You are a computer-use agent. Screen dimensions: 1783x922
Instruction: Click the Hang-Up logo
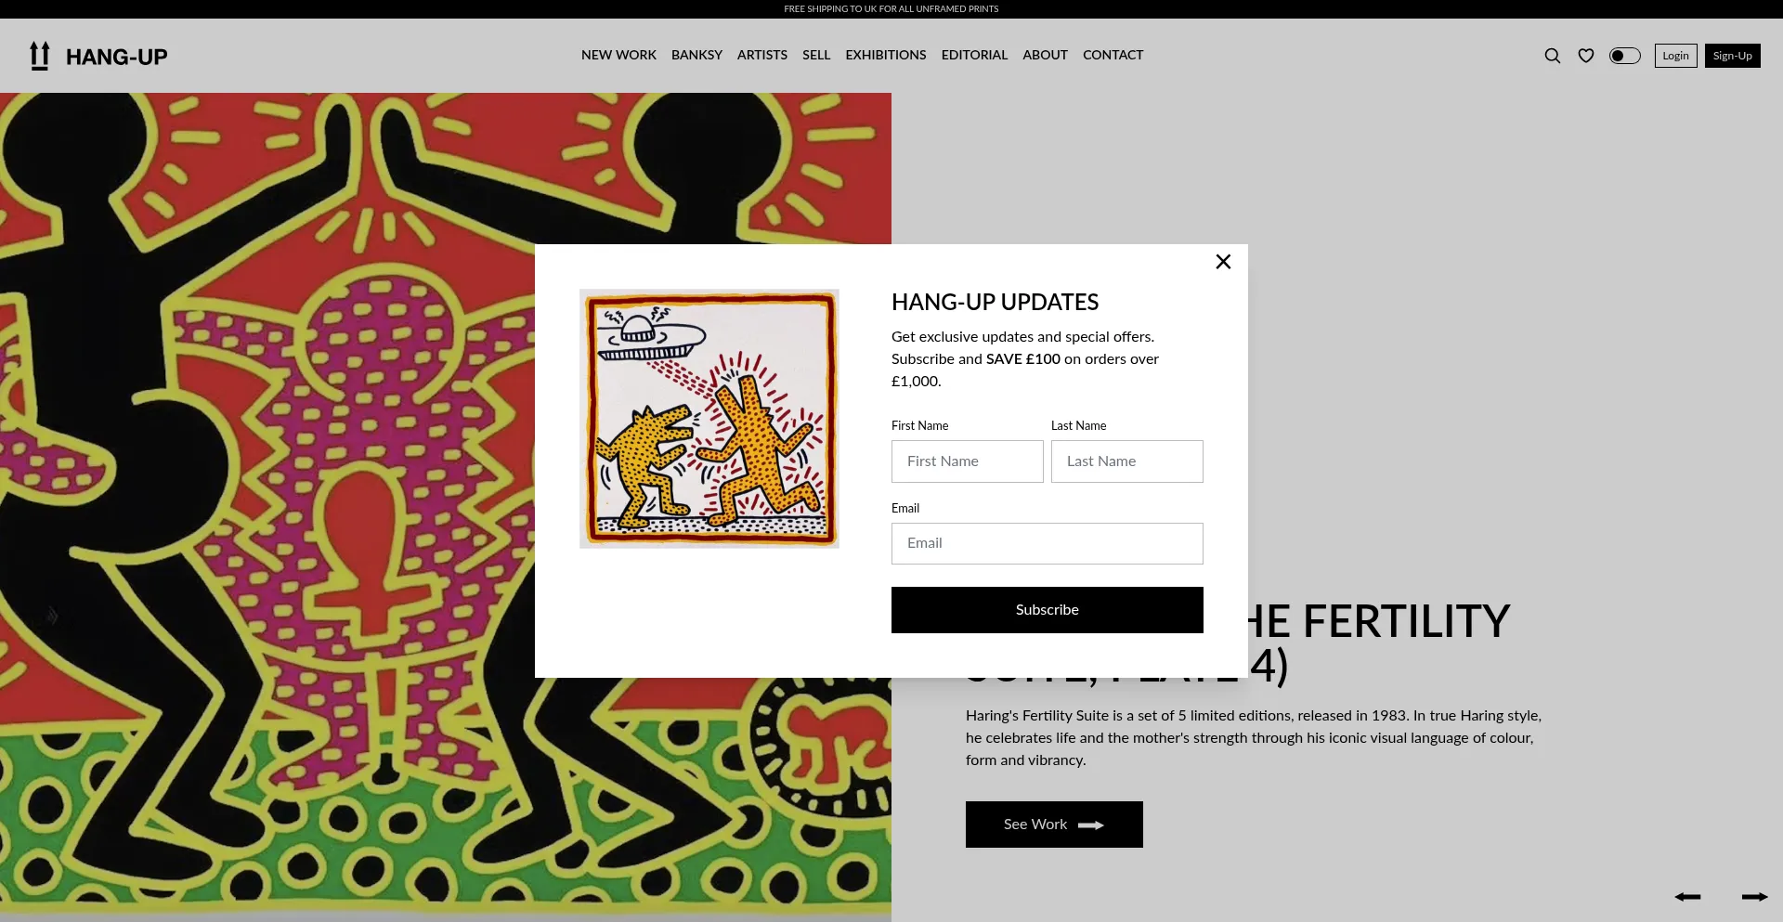(x=98, y=57)
